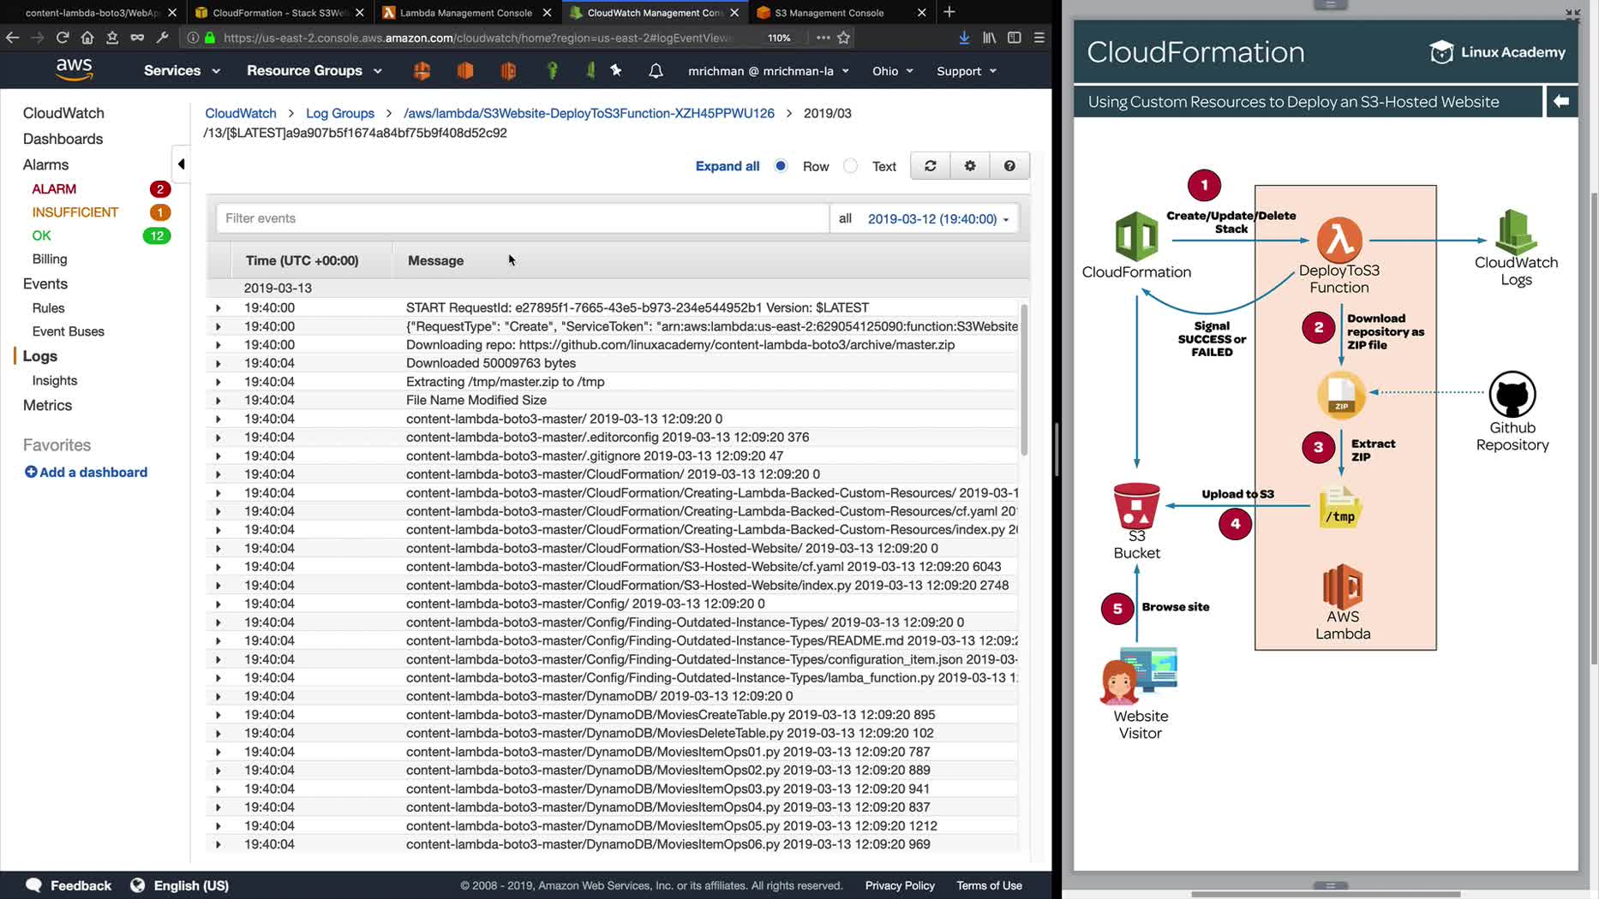The height and width of the screenshot is (899, 1599).
Task: Expand the Extracting /tmp/master.zip log row
Action: [218, 383]
